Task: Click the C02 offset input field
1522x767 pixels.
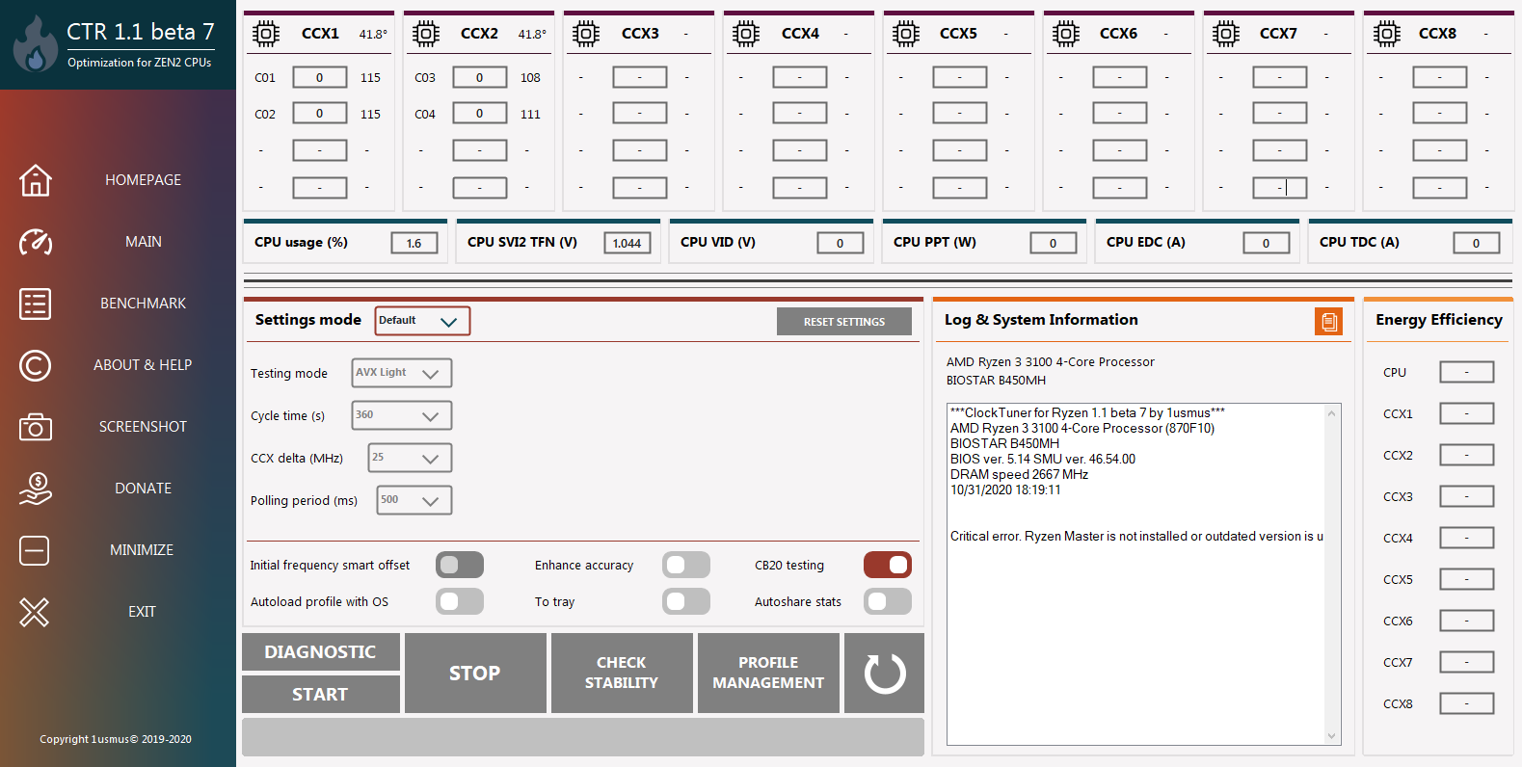Action: pos(320,114)
